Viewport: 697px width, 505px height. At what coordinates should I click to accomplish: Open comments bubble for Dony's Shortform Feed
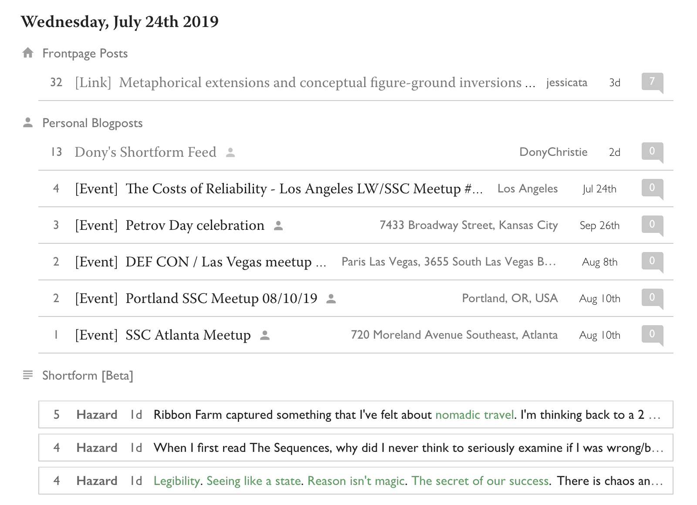point(652,151)
